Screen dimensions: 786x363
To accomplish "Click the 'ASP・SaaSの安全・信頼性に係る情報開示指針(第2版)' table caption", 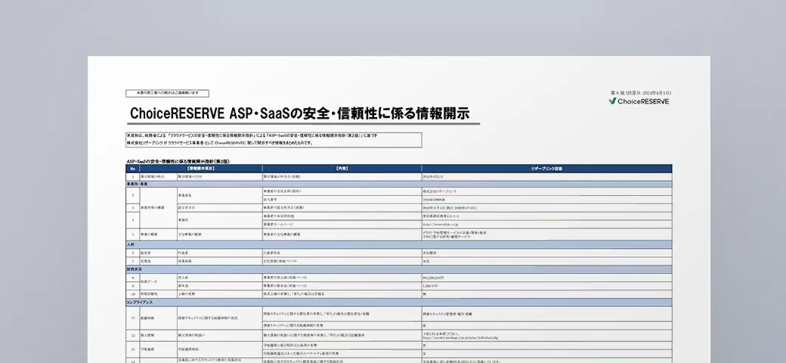I will pyautogui.click(x=178, y=161).
